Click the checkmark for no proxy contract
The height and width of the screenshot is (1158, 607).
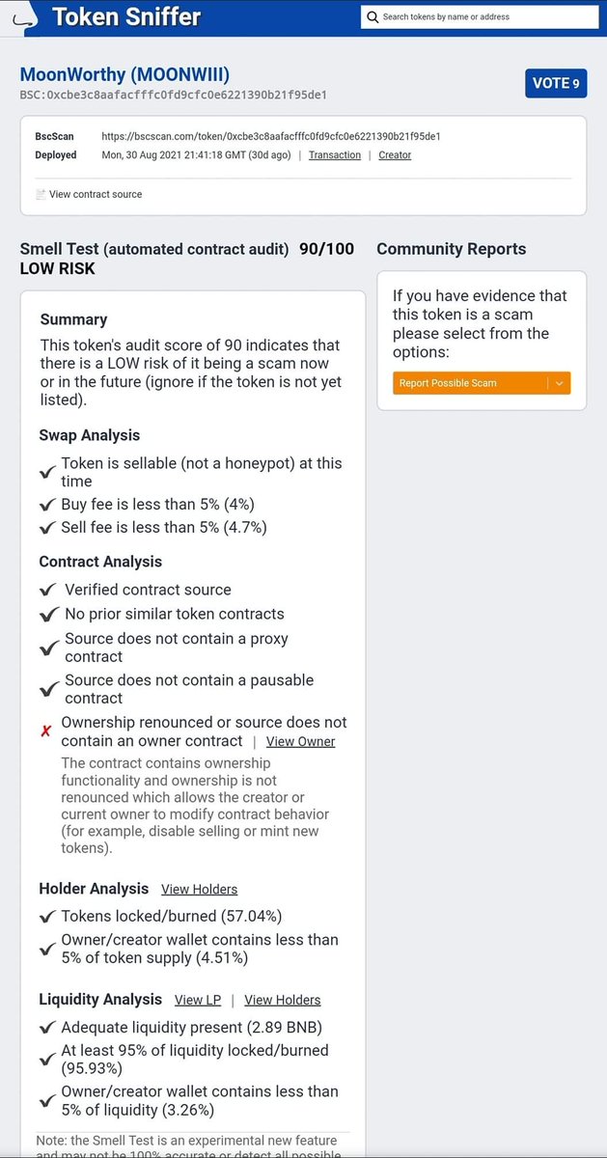point(48,648)
